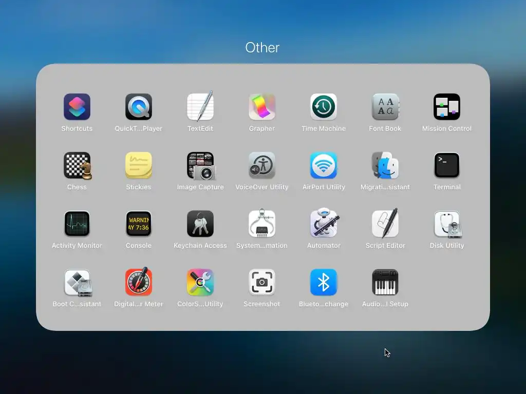The width and height of the screenshot is (526, 394).
Task: Launch Script Editor icon
Action: tap(385, 223)
